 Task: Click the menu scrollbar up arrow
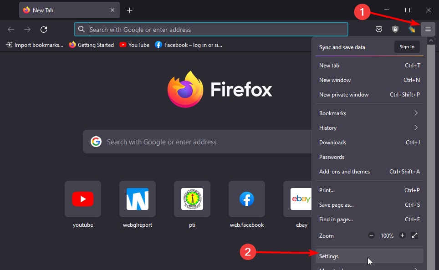[431, 41]
